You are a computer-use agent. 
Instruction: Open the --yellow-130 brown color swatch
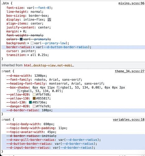point(34,98)
